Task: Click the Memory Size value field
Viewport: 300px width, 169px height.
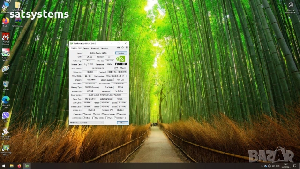Action: coord(90,91)
